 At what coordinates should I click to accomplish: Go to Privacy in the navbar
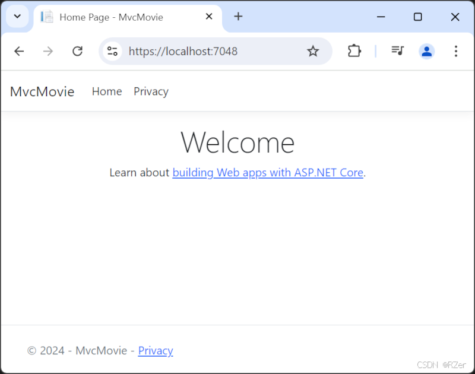(151, 91)
